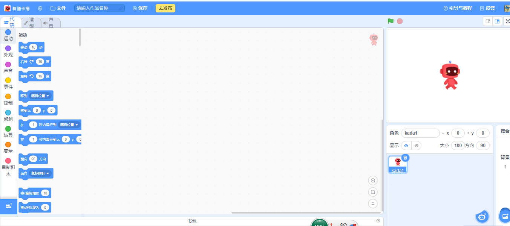
Task: Hide the sprite with crossed eye icon
Action: coord(416,146)
